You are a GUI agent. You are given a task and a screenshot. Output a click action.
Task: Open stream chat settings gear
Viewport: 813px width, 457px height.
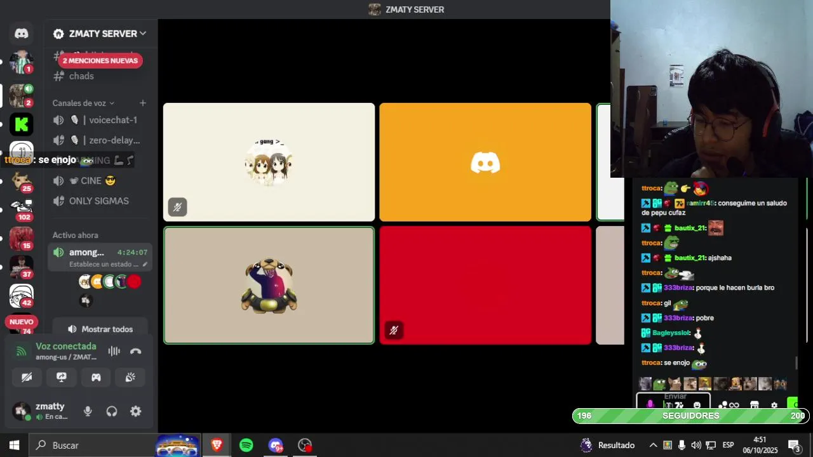click(774, 405)
